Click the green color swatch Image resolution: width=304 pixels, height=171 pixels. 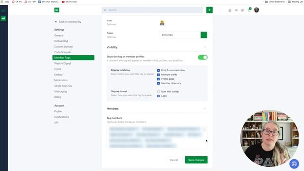point(204,35)
